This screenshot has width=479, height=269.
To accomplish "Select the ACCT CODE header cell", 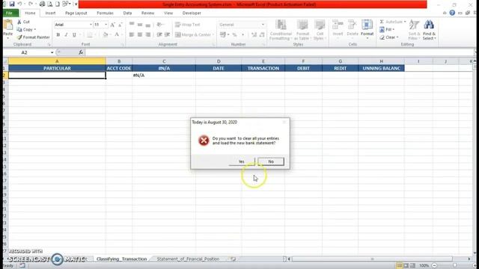I will coord(119,68).
